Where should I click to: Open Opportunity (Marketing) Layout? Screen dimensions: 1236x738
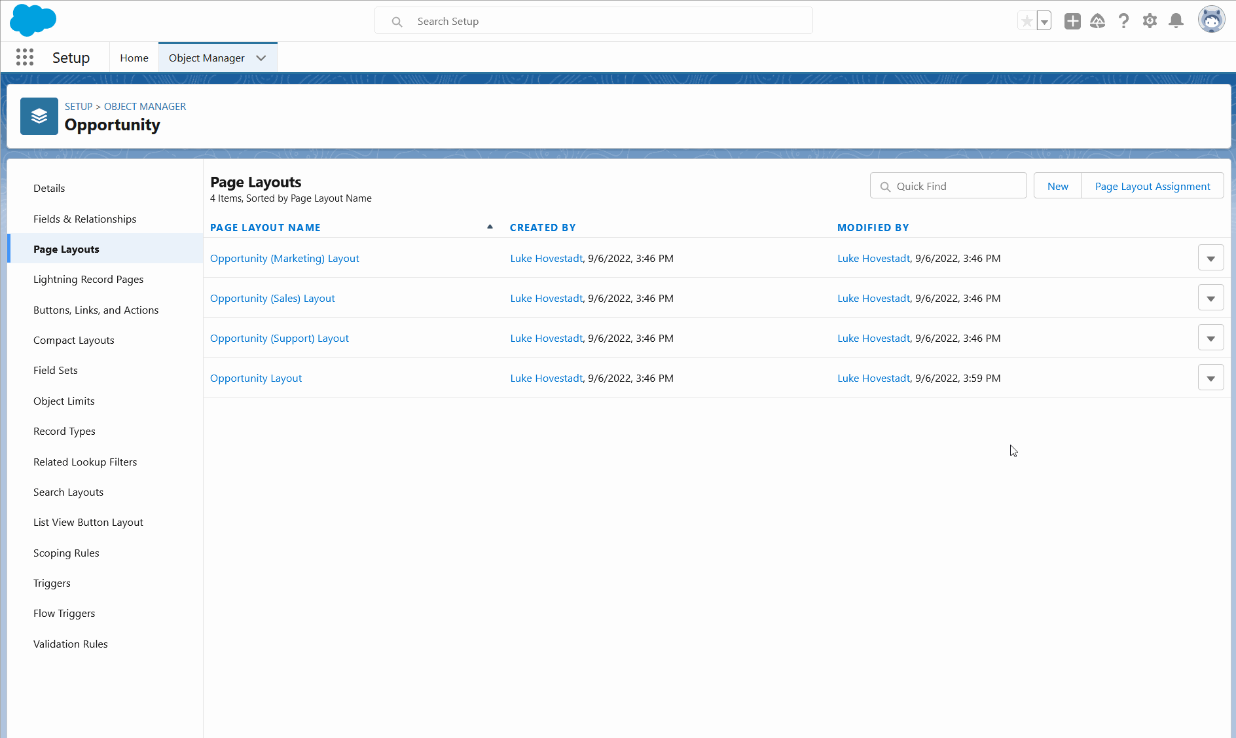coord(285,259)
